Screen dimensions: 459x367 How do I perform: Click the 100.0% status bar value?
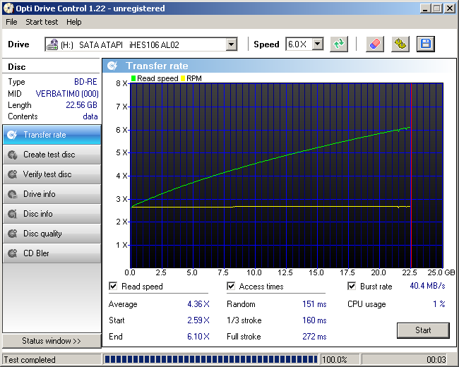click(x=335, y=359)
